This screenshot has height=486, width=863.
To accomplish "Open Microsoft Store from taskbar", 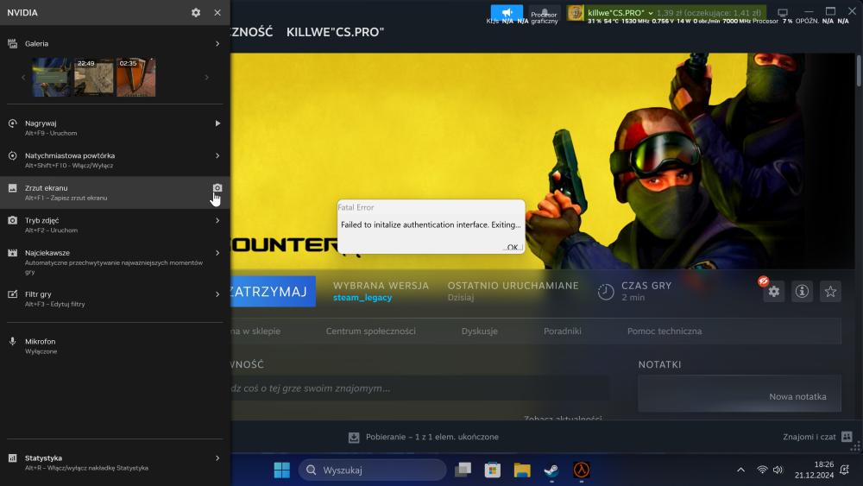I will tap(493, 470).
